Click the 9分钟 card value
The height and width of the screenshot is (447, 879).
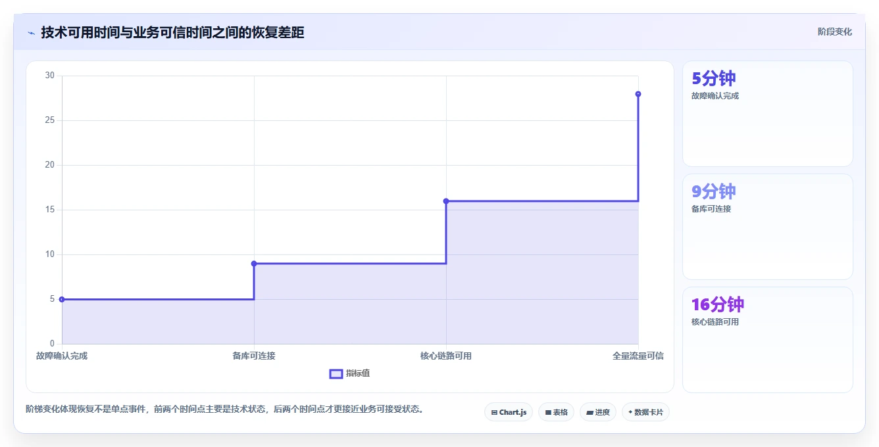714,191
